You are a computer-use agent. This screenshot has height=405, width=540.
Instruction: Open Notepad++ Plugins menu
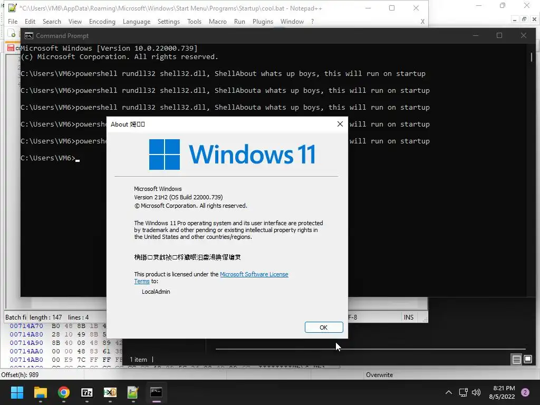[x=263, y=21]
